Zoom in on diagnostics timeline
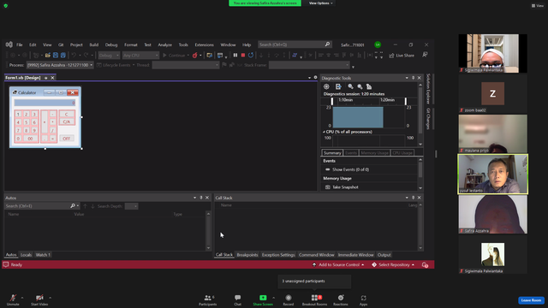The height and width of the screenshot is (308, 548). (x=350, y=86)
